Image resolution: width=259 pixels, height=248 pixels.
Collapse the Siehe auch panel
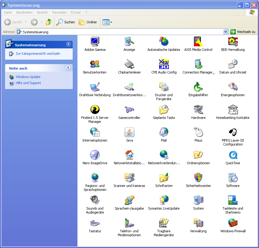[x=68, y=68]
